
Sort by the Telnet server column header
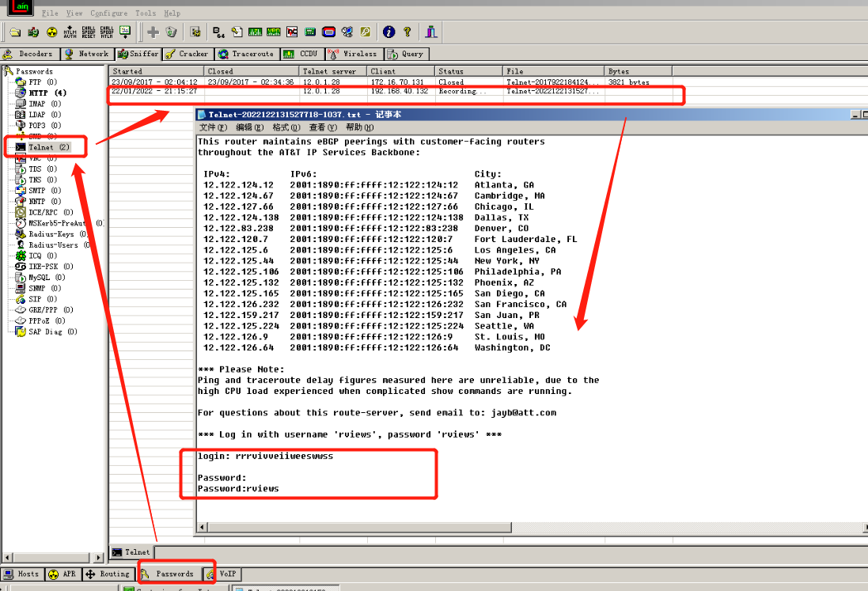pyautogui.click(x=334, y=71)
